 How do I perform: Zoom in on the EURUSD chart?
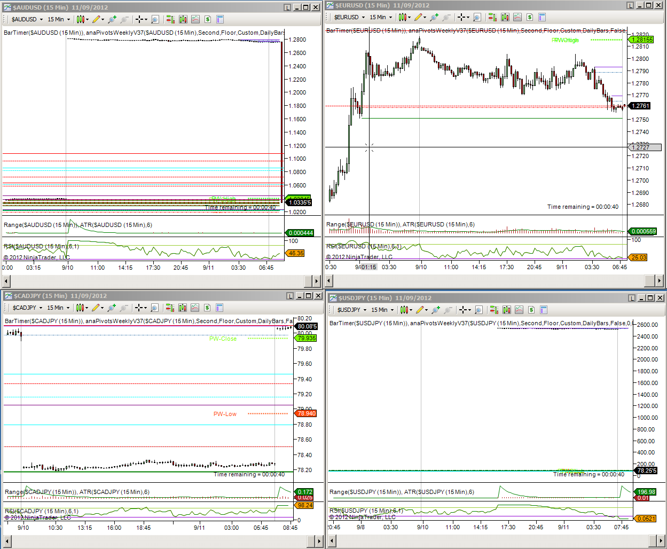pos(434,17)
